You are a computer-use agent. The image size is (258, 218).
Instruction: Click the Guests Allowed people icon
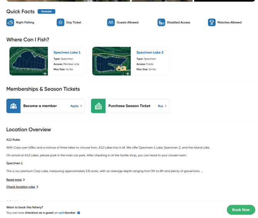coord(111,22)
